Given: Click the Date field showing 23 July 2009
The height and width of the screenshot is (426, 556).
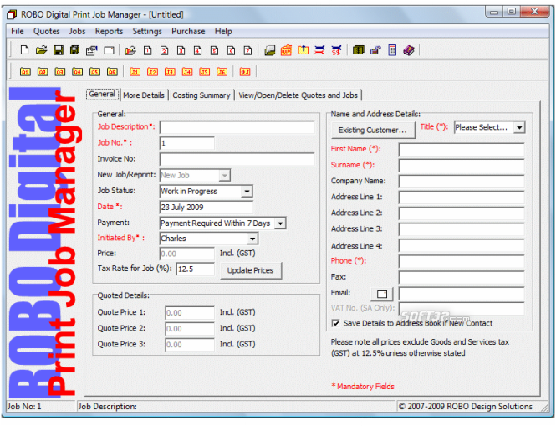Looking at the screenshot, I should click(206, 207).
